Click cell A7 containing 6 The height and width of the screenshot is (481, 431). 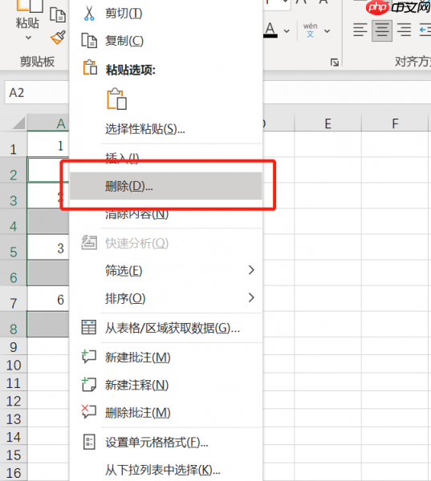pyautogui.click(x=48, y=299)
